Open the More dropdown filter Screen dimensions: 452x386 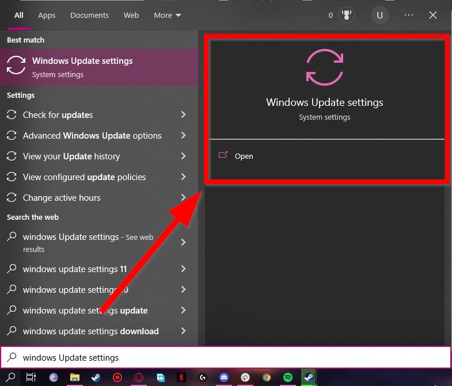click(x=168, y=16)
